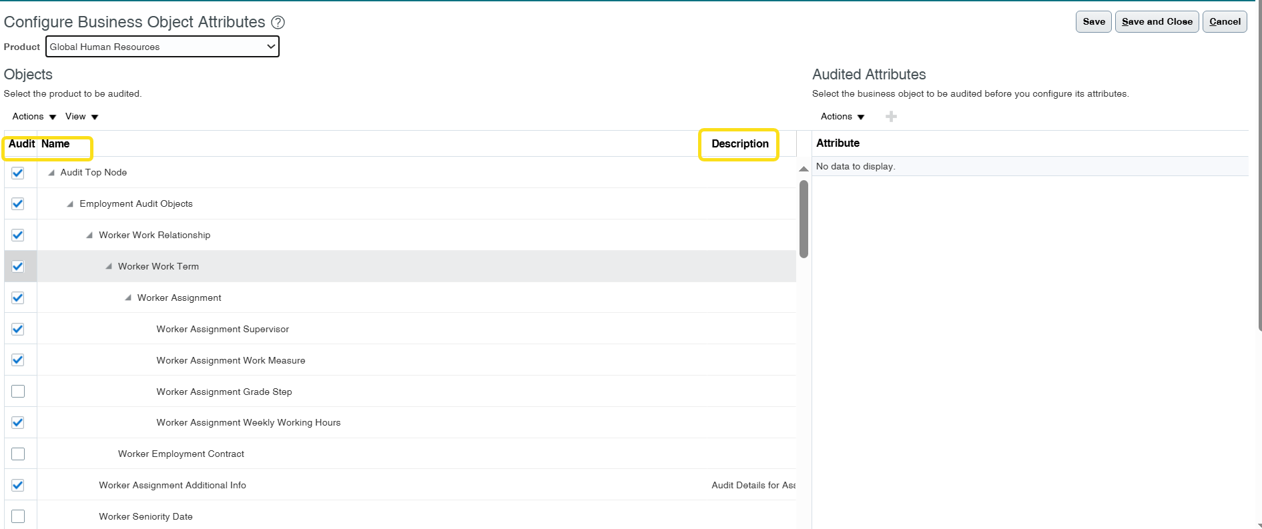Select Worker Assignment Weekly Working Hours row
The image size is (1262, 529).
coord(400,423)
